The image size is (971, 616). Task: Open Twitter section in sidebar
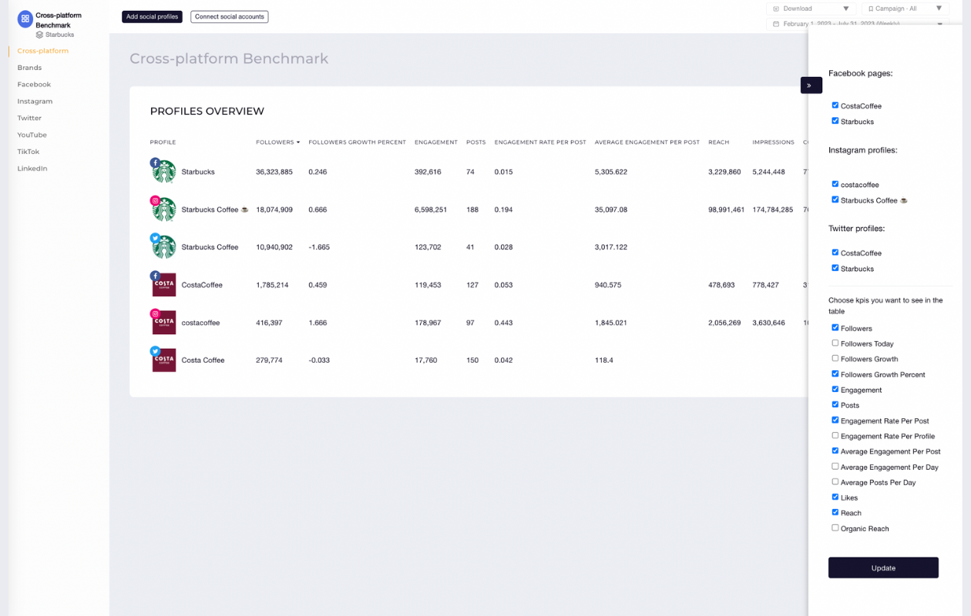(29, 119)
